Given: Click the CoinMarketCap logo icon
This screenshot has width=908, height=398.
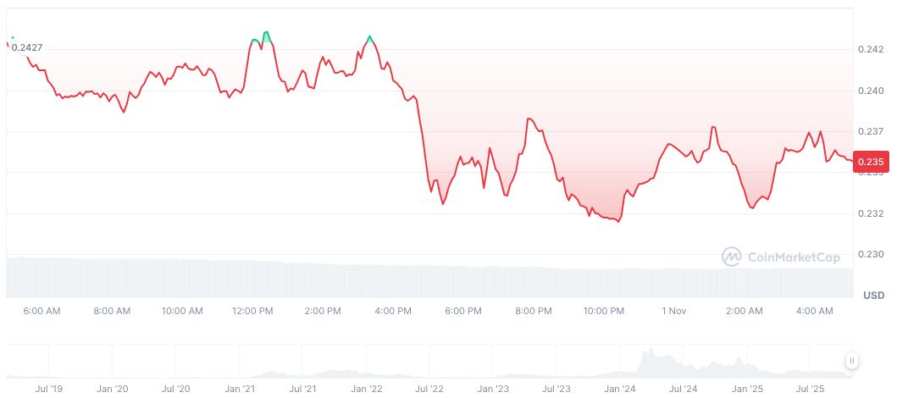Looking at the screenshot, I should coord(732,256).
